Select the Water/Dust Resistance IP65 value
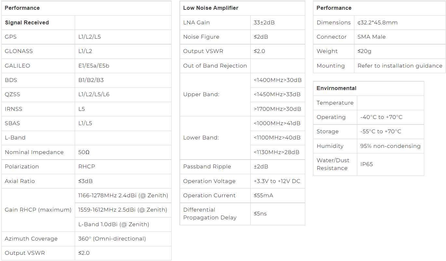This screenshot has height=261, width=446. pos(367,164)
